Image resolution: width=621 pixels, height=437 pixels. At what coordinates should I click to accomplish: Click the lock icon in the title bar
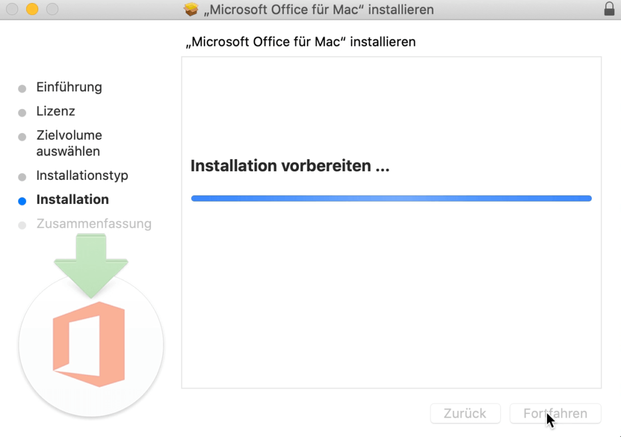tap(611, 9)
